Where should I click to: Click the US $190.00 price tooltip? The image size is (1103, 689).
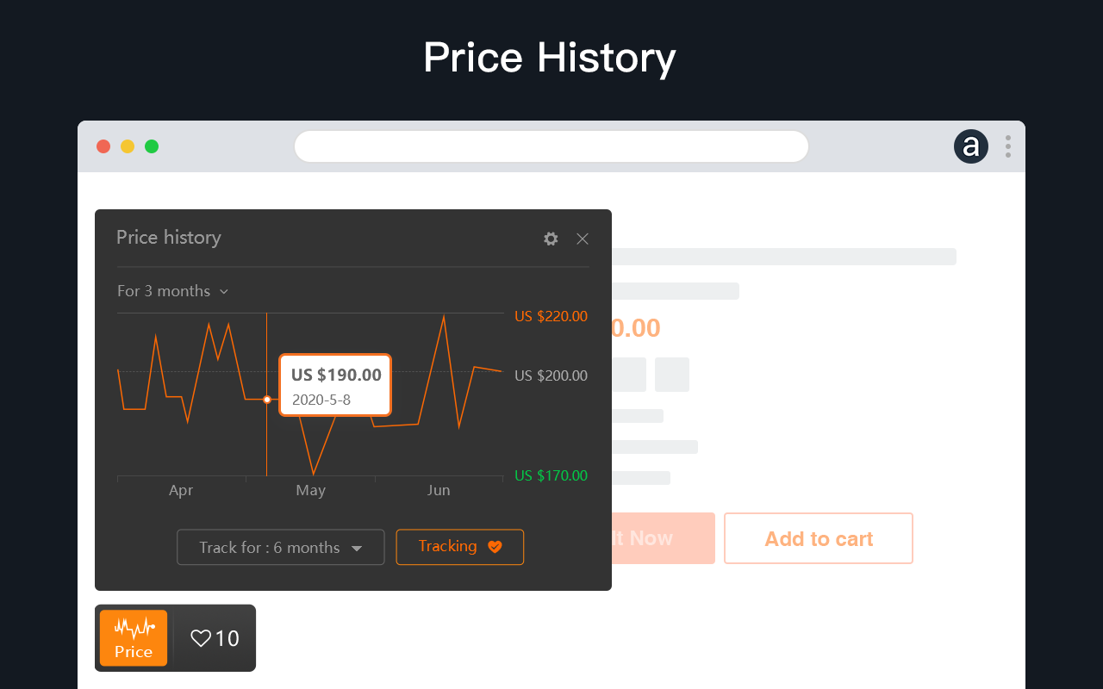pos(335,384)
